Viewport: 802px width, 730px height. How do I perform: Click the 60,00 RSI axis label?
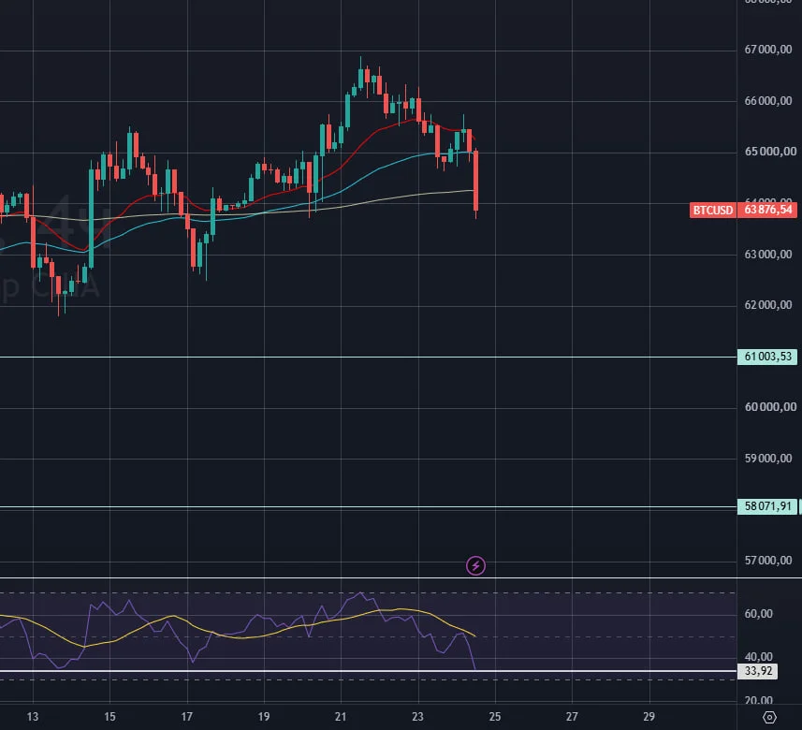[759, 614]
